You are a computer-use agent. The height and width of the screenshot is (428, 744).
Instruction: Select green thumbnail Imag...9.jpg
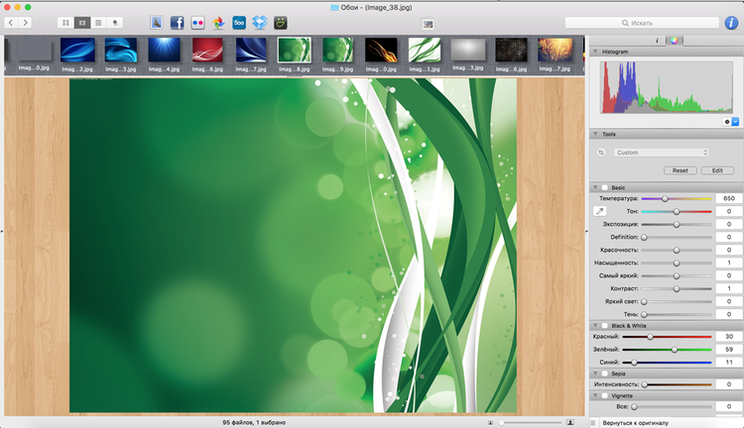coord(338,51)
